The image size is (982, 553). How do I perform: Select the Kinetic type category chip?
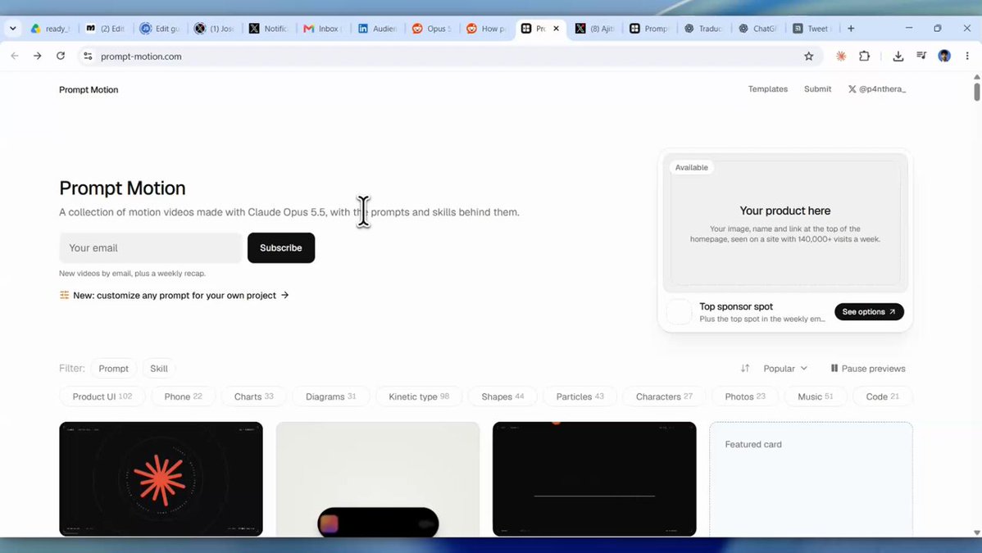[419, 397]
